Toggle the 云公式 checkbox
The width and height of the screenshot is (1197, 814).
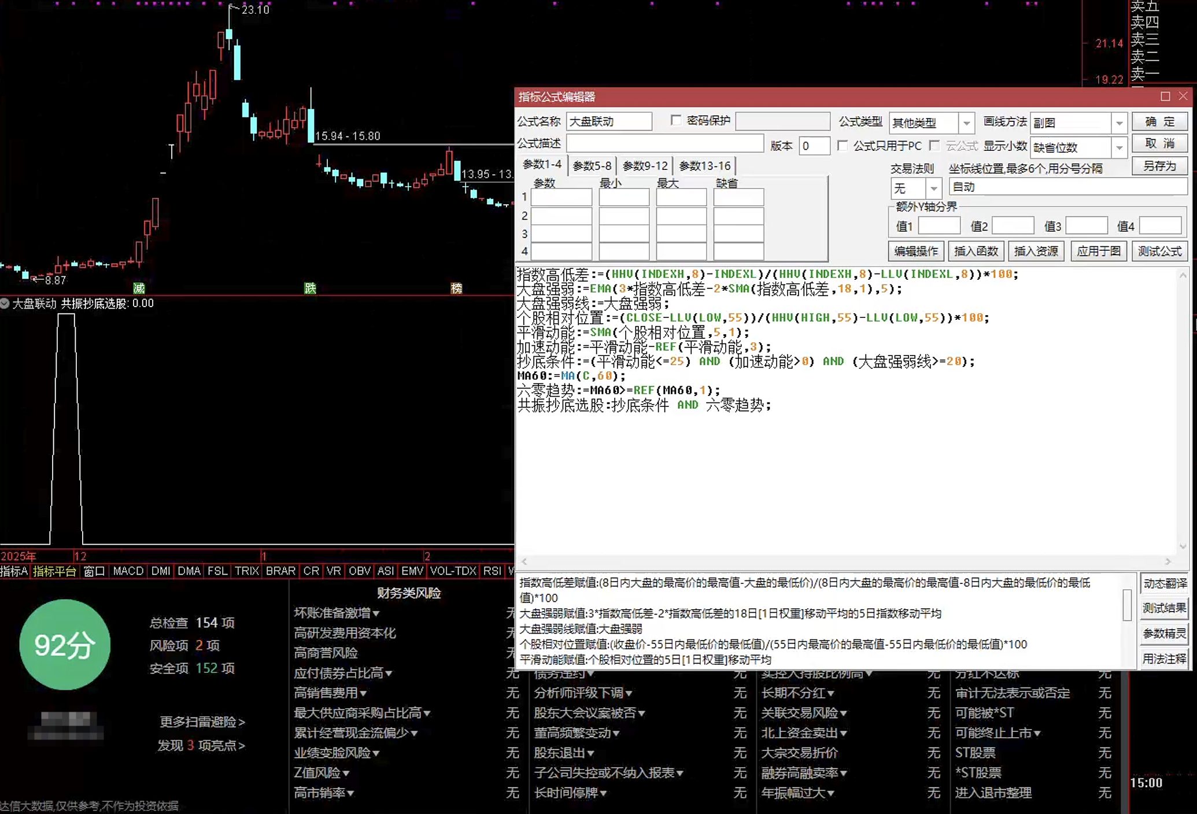(x=934, y=146)
